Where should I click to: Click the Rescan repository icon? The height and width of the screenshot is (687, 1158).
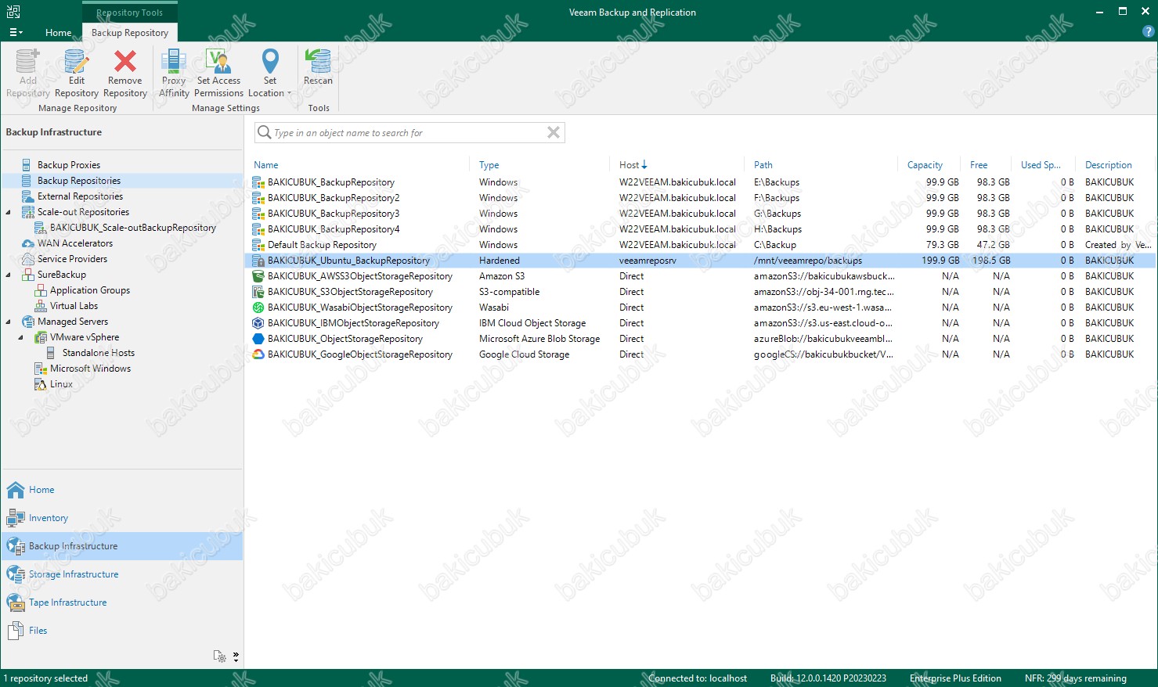318,61
